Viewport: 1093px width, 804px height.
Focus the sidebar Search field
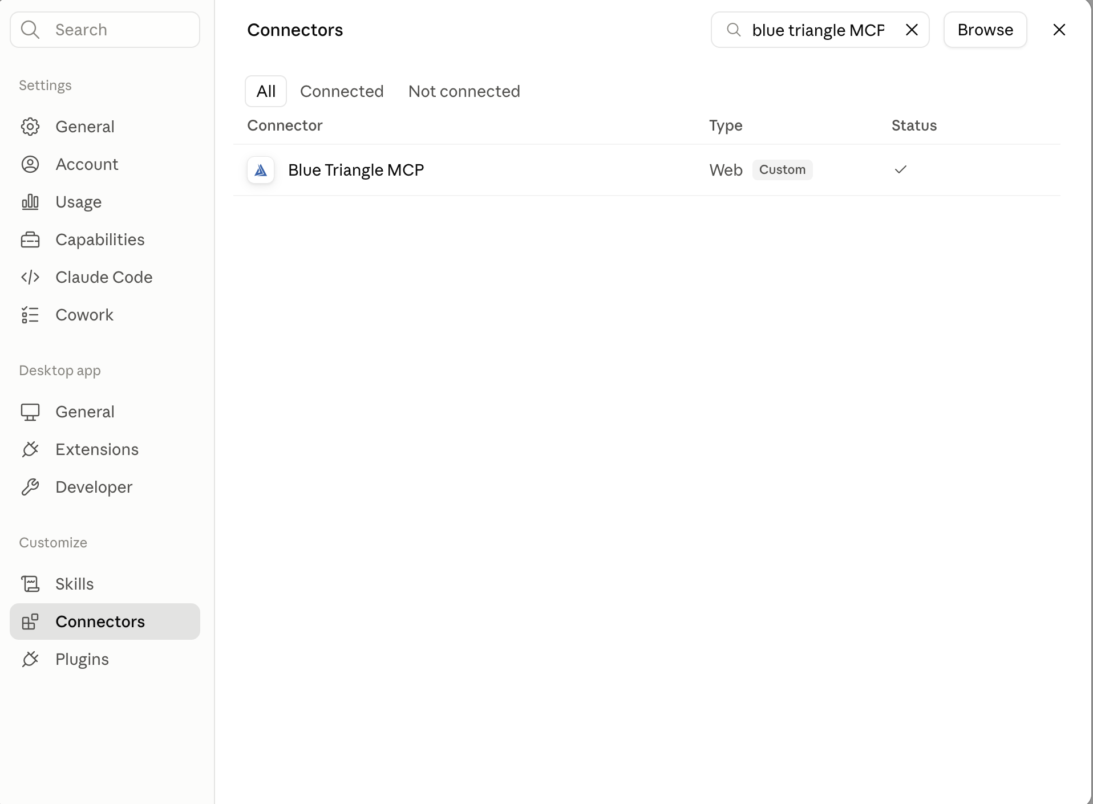pos(105,30)
